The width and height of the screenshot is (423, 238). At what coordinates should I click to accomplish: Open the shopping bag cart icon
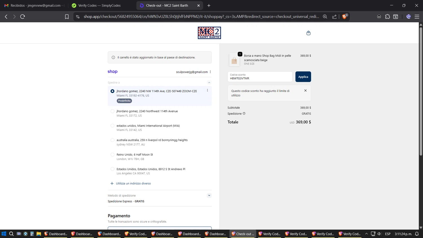308,33
